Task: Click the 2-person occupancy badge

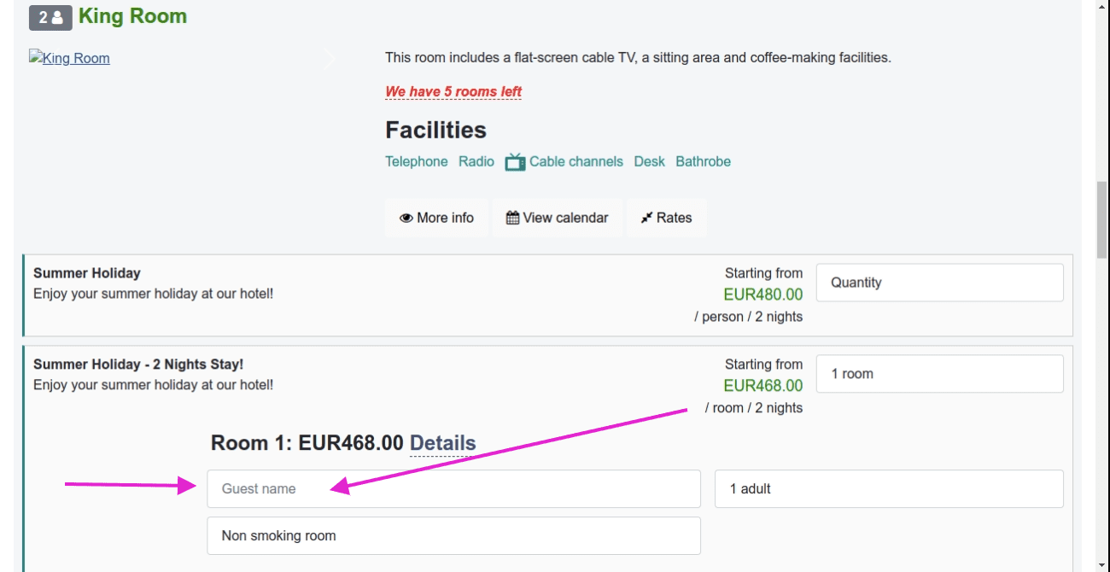Action: (50, 17)
